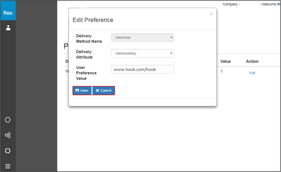This screenshot has width=281, height=172.
Task: Click the Value column header
Action: point(225,62)
